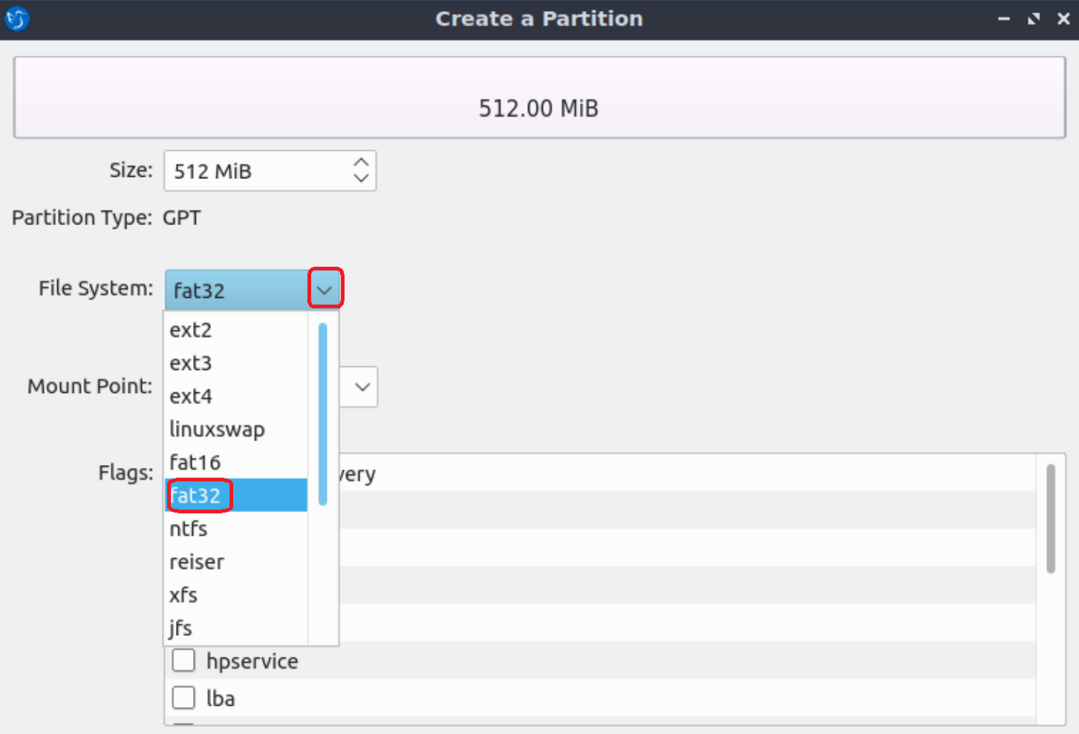Choose fat16 as the file system

195,462
